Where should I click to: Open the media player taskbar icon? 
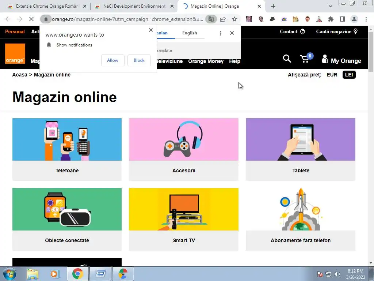(54, 274)
